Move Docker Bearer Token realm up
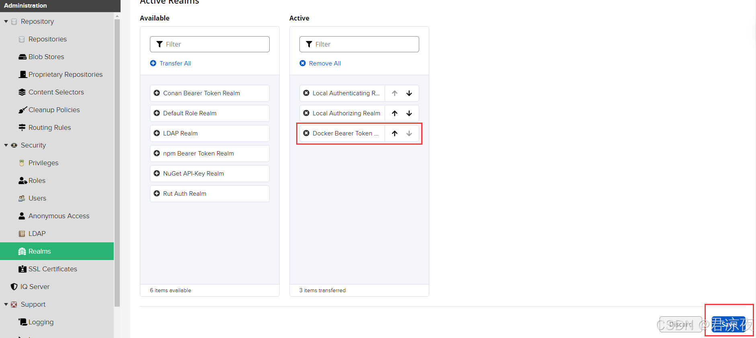756x338 pixels. [x=395, y=133]
